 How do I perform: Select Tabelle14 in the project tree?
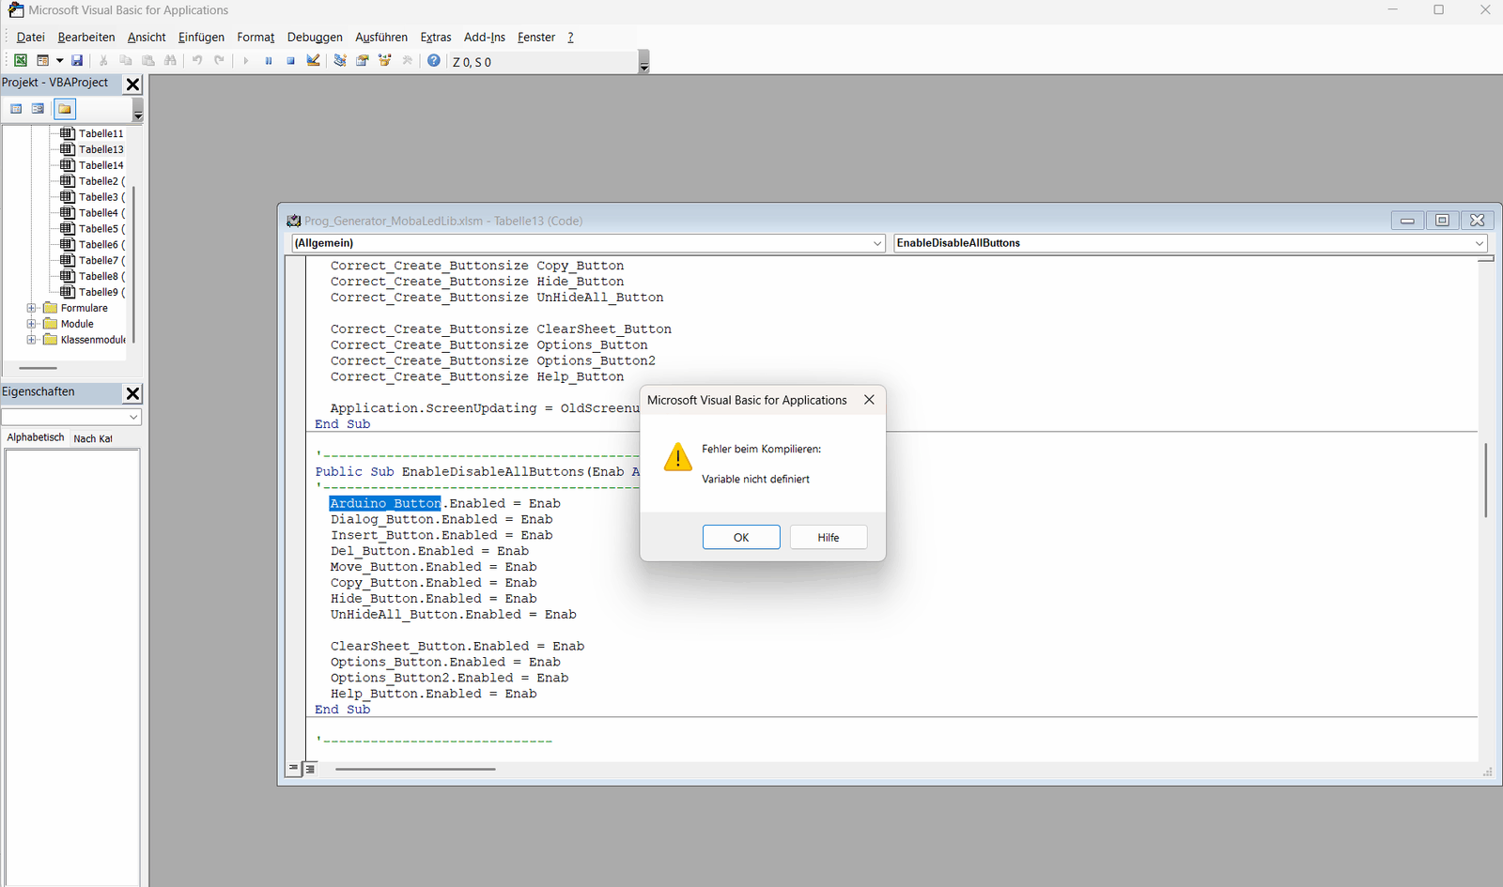tap(101, 165)
